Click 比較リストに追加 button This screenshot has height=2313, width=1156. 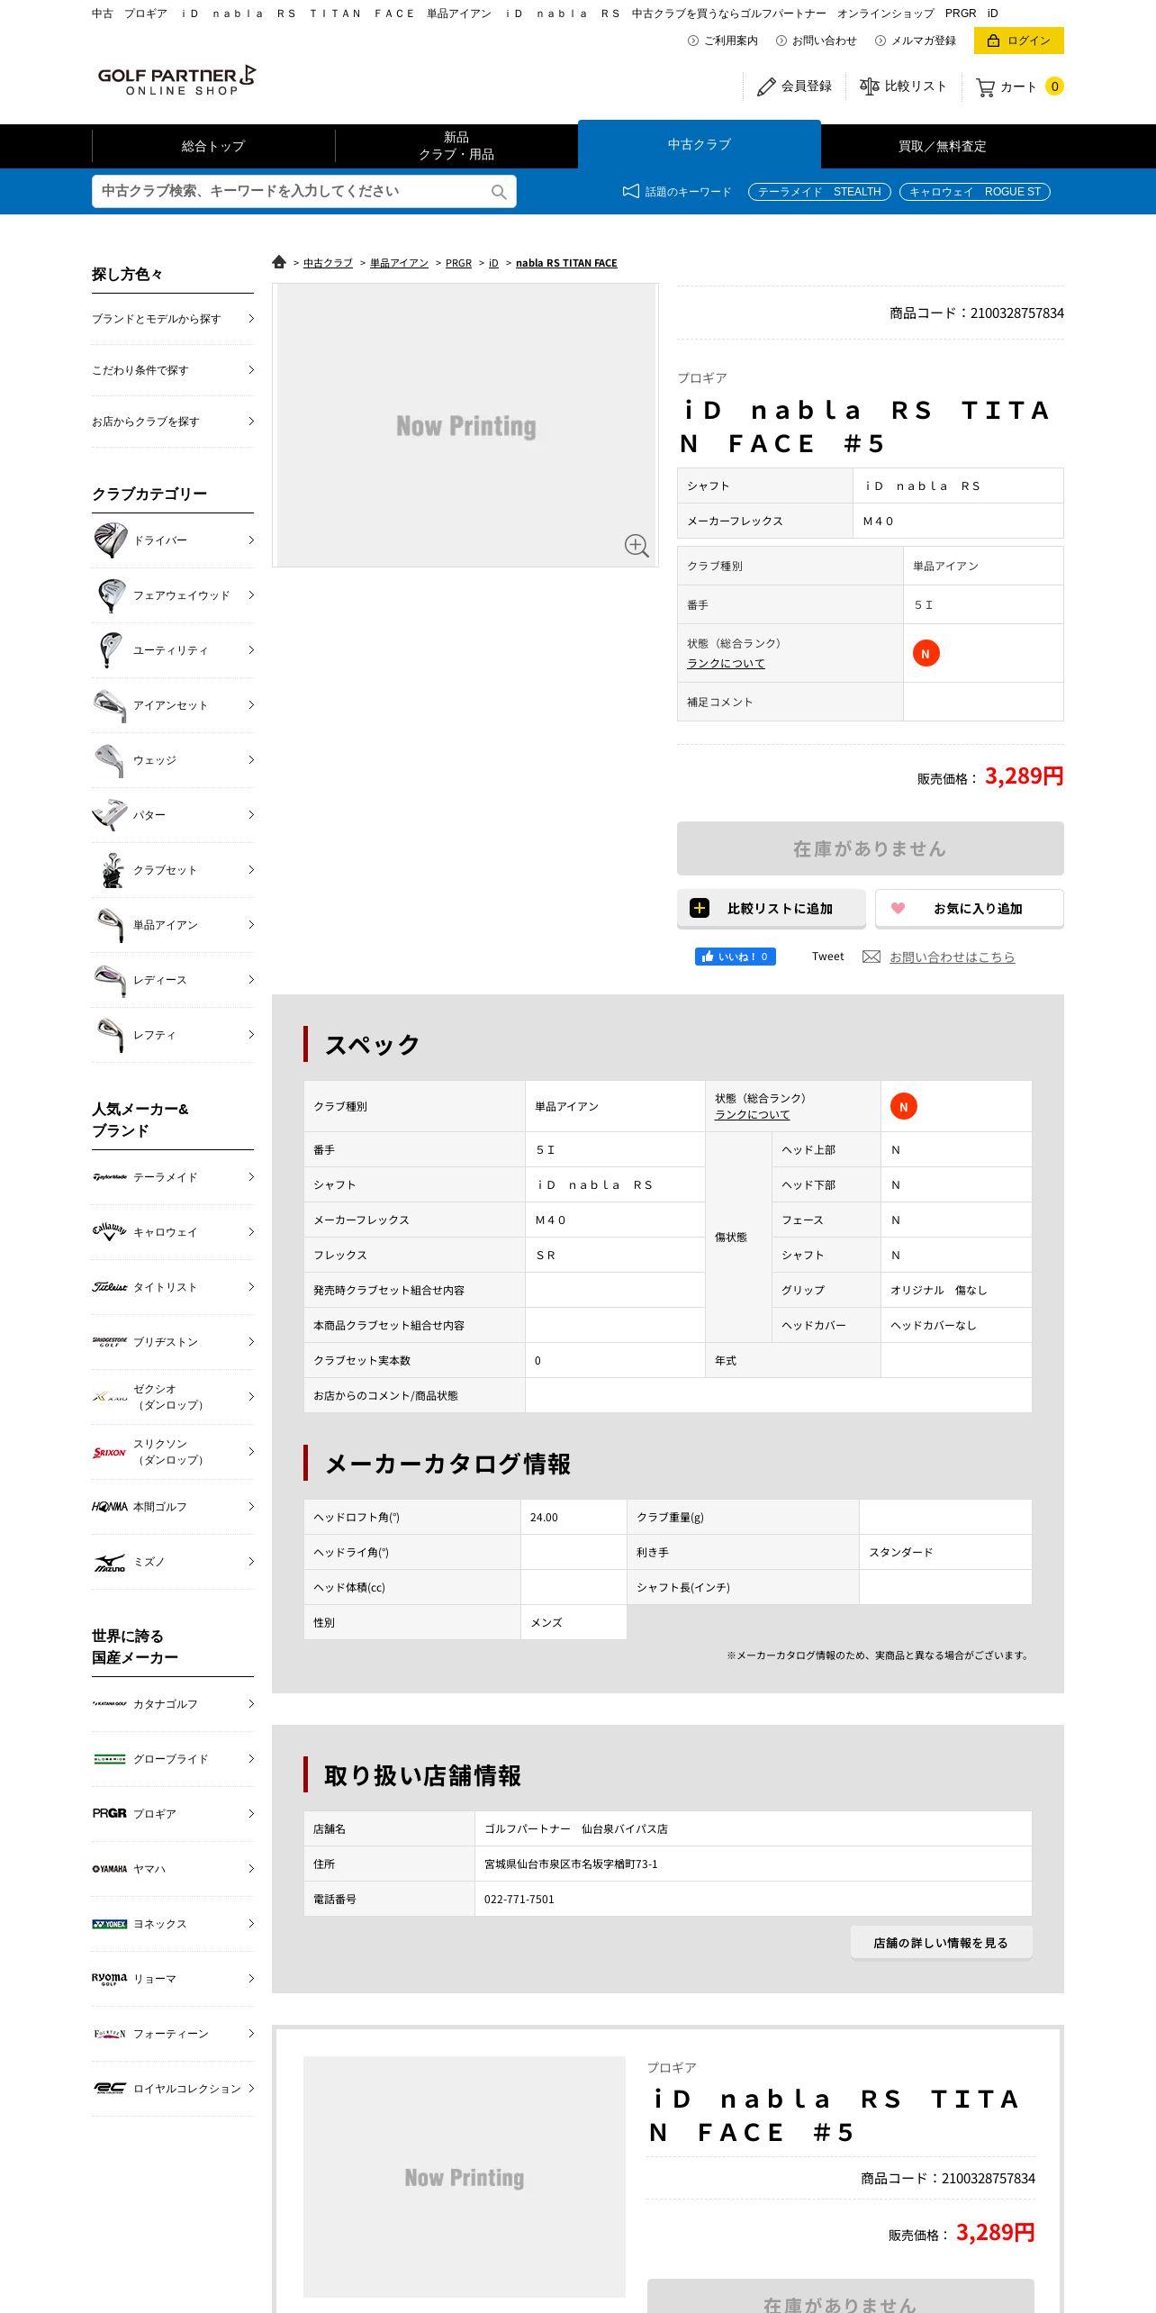pyautogui.click(x=772, y=909)
